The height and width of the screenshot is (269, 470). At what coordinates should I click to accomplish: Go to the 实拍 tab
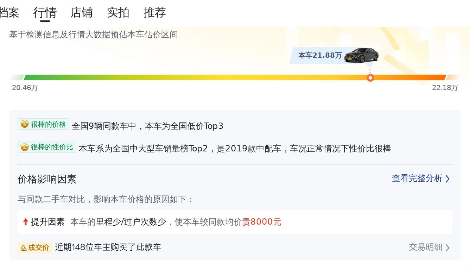click(118, 13)
